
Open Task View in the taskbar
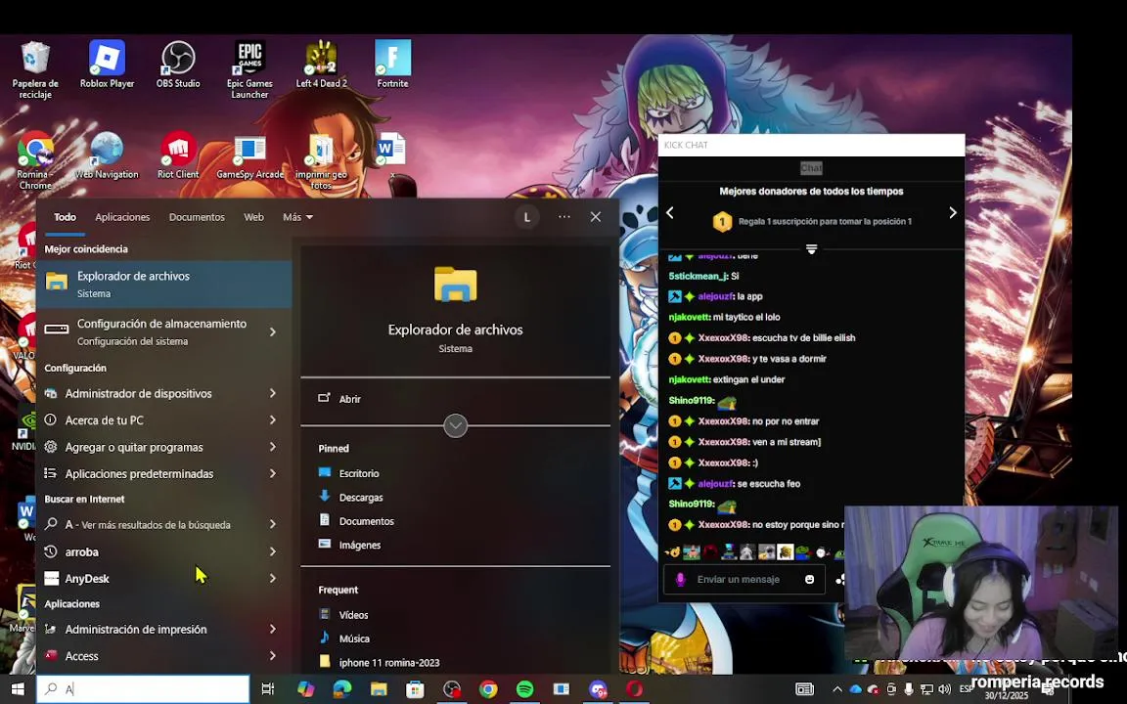tap(267, 689)
